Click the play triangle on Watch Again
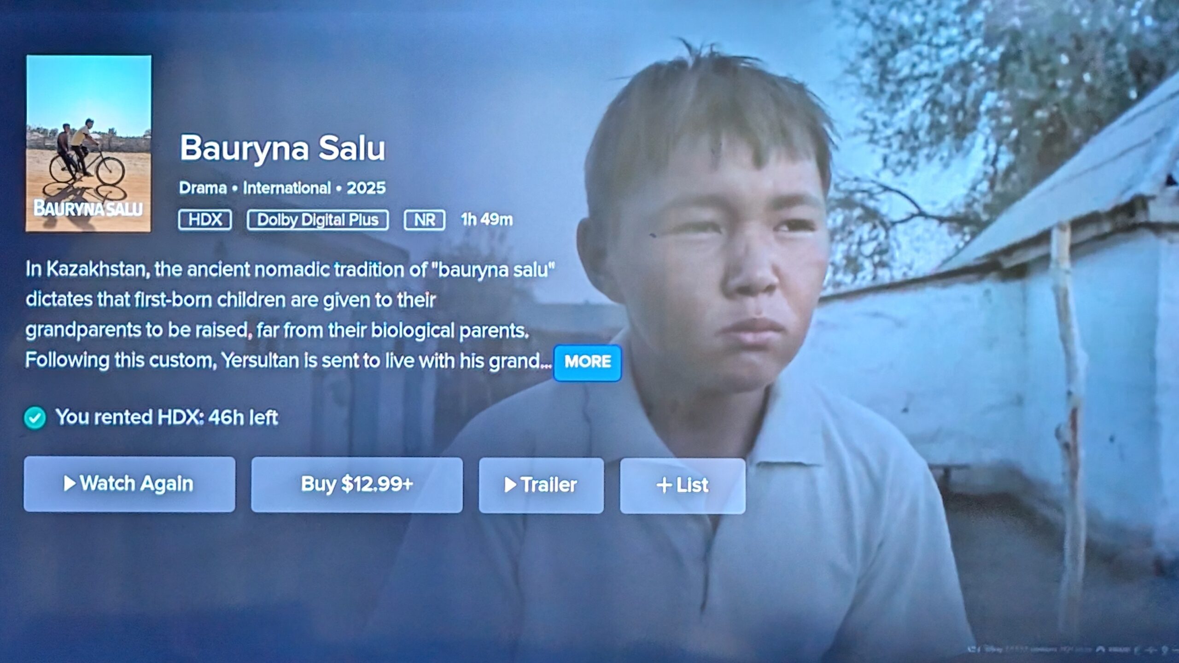This screenshot has height=663, width=1179. [x=70, y=483]
